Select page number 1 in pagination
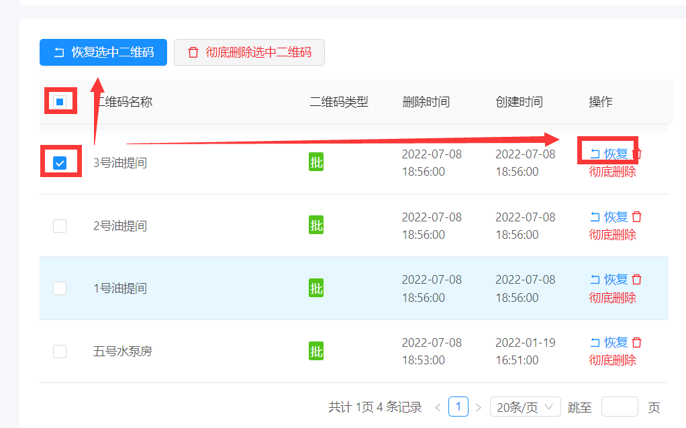686x428 pixels. coord(458,407)
